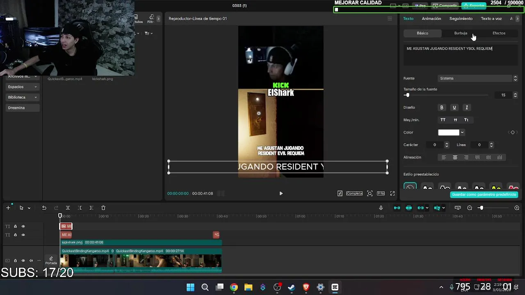Toggle underline text formatting
This screenshot has width=525, height=295.
454,107
